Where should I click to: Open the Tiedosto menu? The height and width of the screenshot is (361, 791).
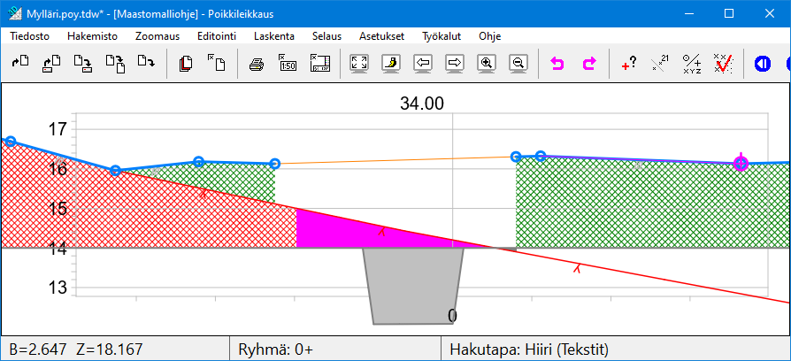(29, 36)
